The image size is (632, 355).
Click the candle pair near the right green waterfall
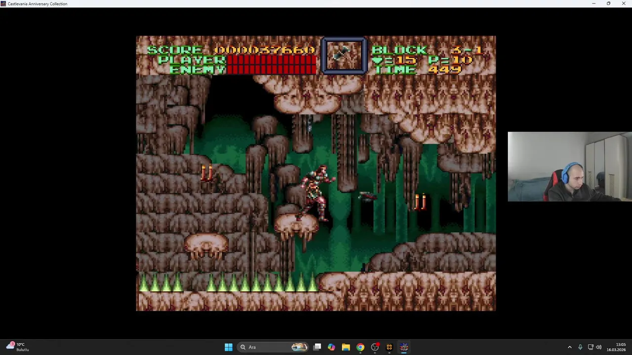(x=420, y=202)
